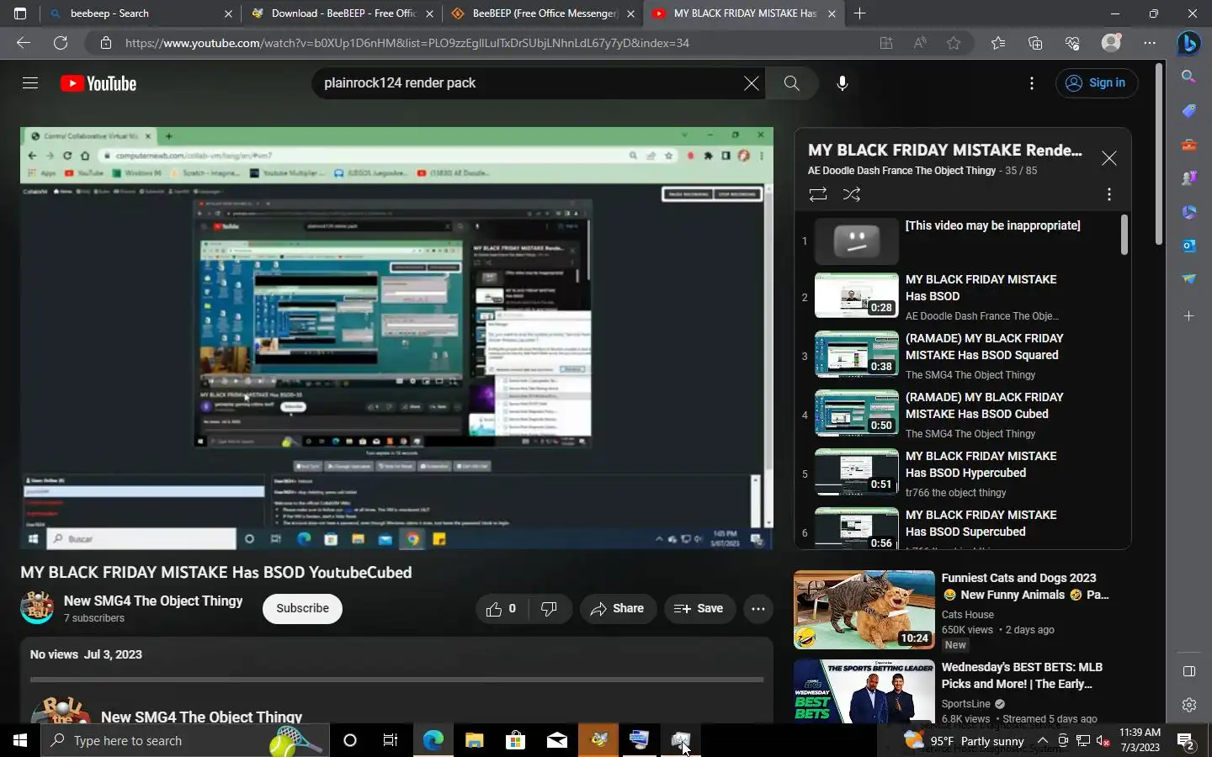Open taskbar clock 11:39 AM
Image resolution: width=1212 pixels, height=757 pixels.
click(x=1140, y=740)
